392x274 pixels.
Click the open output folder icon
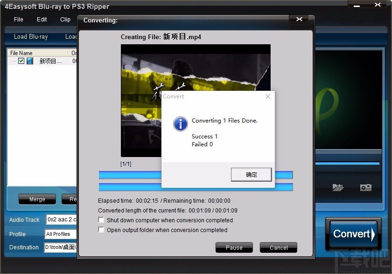(338, 187)
